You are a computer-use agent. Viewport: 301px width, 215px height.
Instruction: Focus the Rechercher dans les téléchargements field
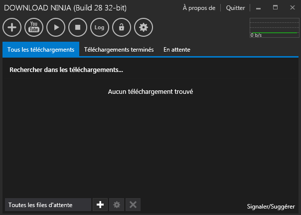pyautogui.click(x=150, y=70)
